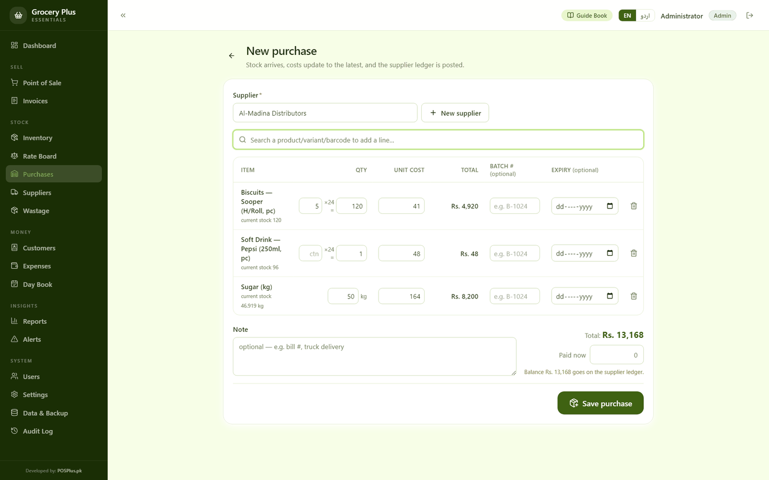Open Data & Backup menu item
Viewport: 769px width, 480px height.
coord(54,413)
